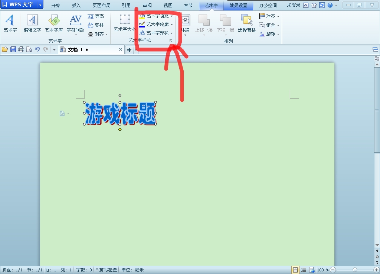Toggle 拼写检查 in status bar
The image size is (380, 274).
[107, 270]
